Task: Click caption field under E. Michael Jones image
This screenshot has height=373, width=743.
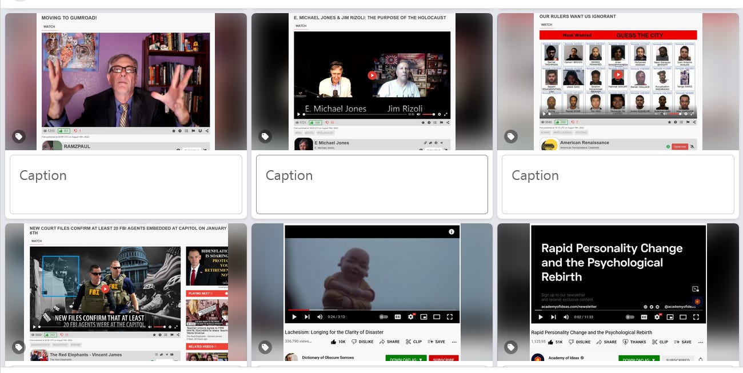Action: point(372,185)
